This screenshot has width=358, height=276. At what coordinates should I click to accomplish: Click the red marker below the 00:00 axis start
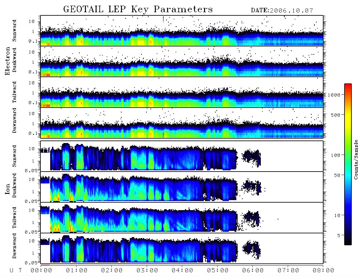[45, 265]
